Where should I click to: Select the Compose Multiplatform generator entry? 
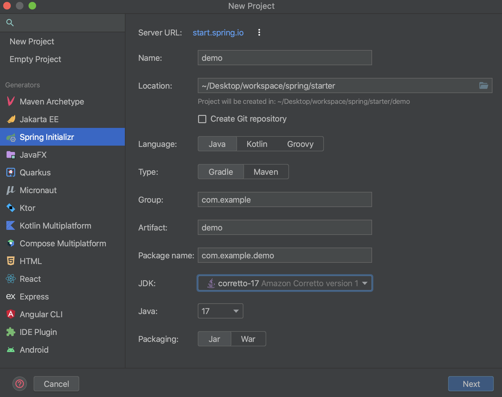click(62, 243)
